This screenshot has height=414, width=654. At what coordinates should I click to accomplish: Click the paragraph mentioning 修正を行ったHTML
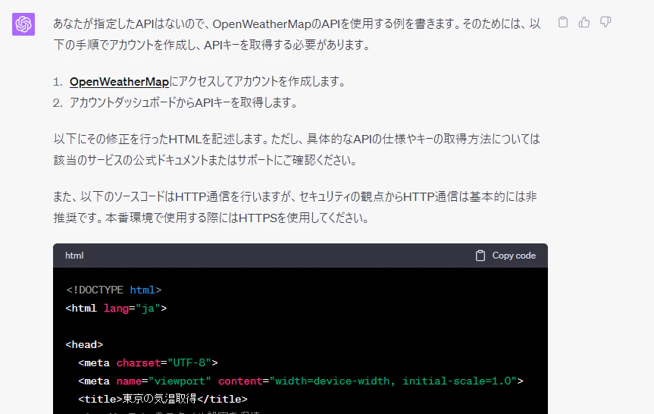point(296,149)
